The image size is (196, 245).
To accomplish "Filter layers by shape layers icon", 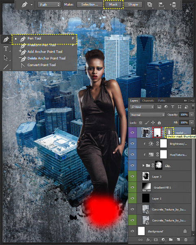I will (x=179, y=107).
